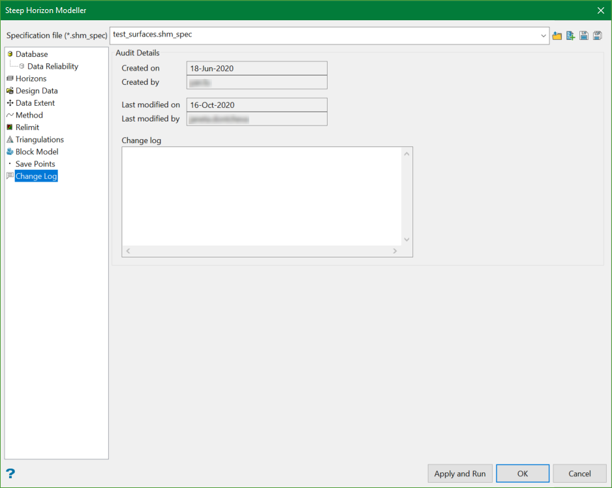Select Triangulations in the tree
Image resolution: width=612 pixels, height=488 pixels.
point(40,139)
